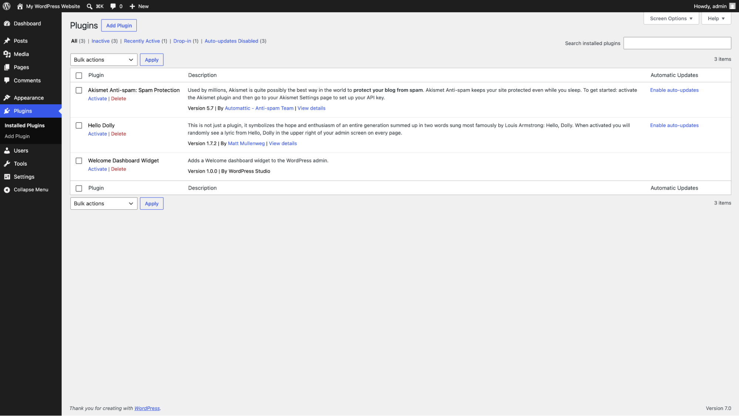Check the Hello Dolly plugin checkbox
This screenshot has width=739, height=416.
click(79, 125)
